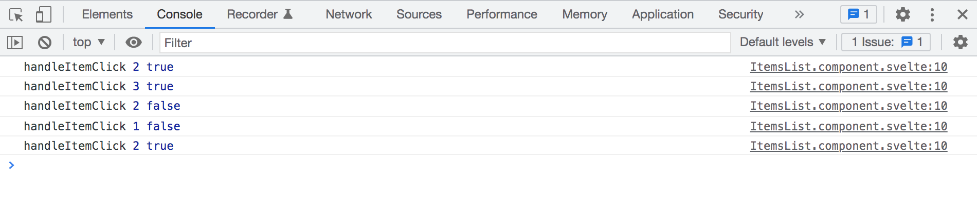
Task: Focus the console Filter input field
Action: [x=445, y=43]
